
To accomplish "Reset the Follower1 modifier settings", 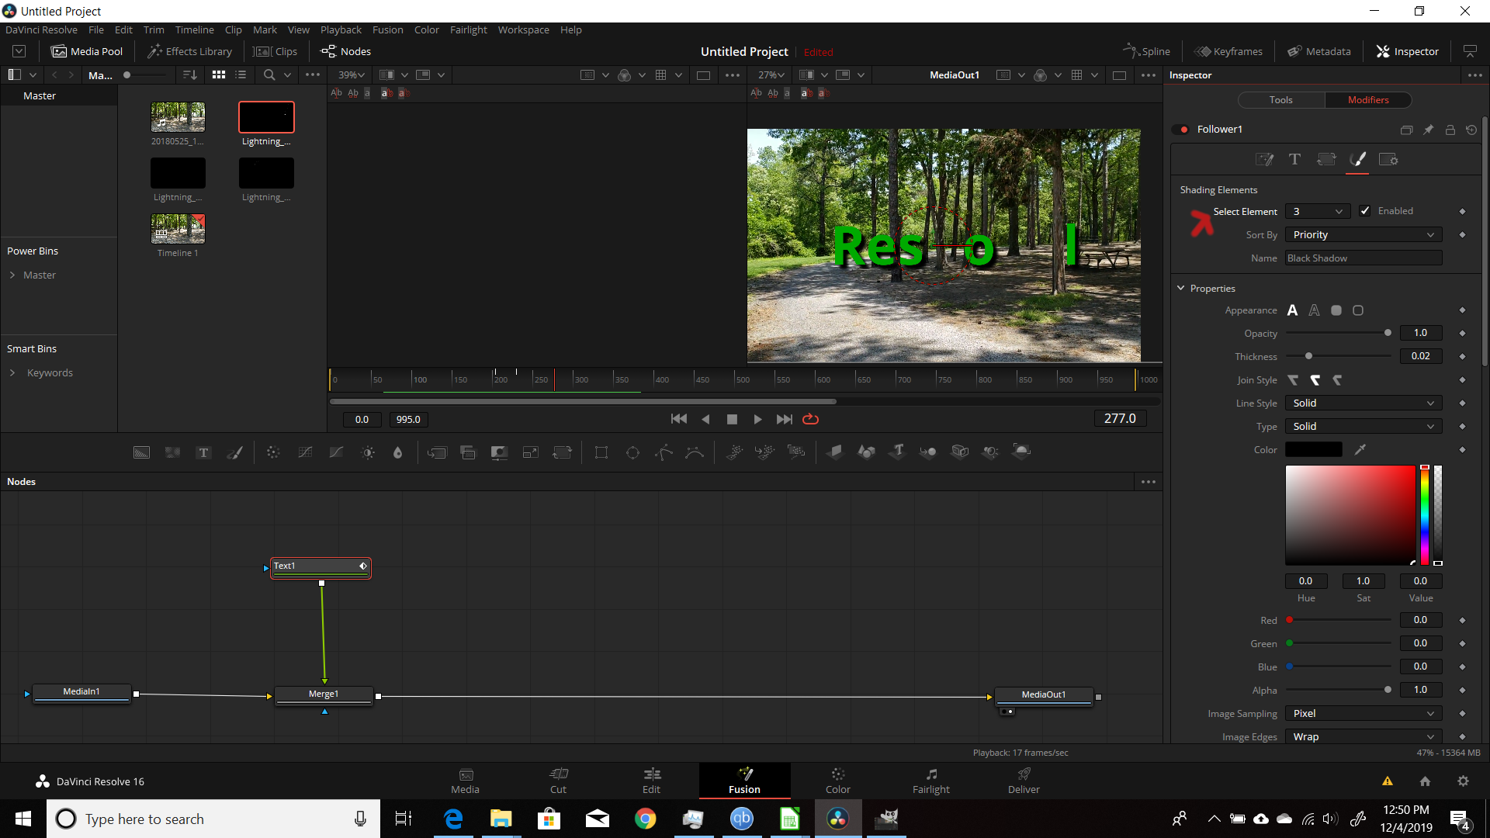I will pyautogui.click(x=1471, y=130).
